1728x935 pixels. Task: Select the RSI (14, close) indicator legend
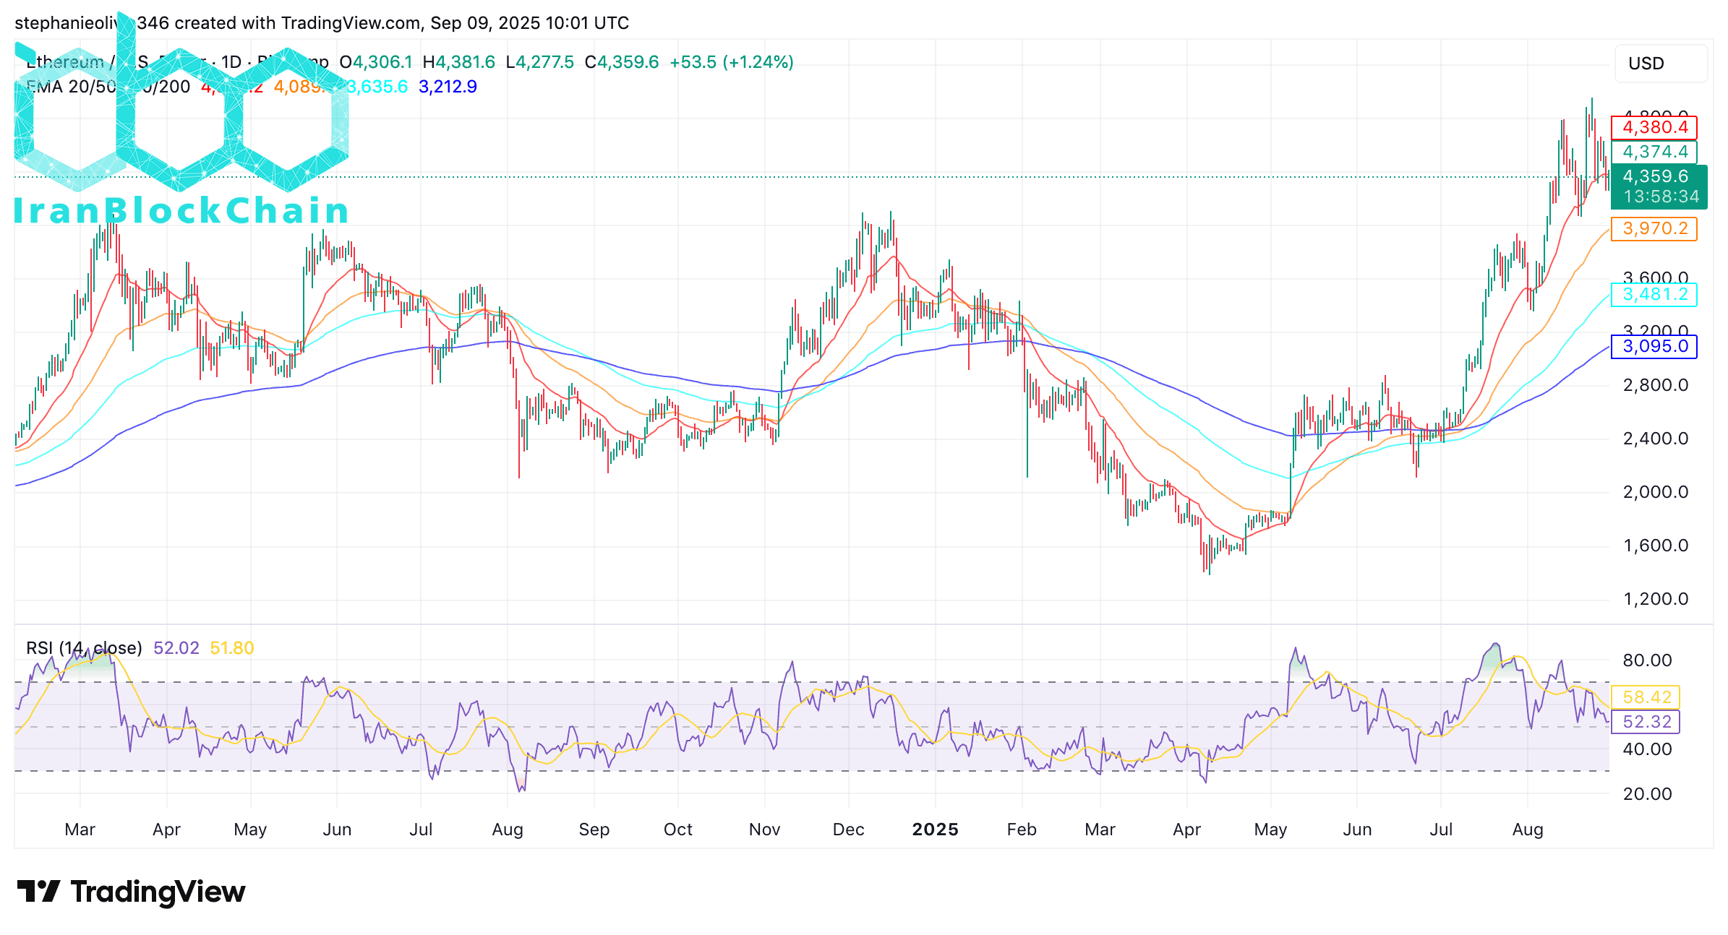pos(84,648)
